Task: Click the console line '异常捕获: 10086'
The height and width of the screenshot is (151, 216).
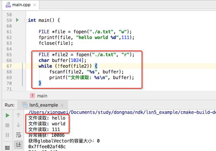Action: 47,135
